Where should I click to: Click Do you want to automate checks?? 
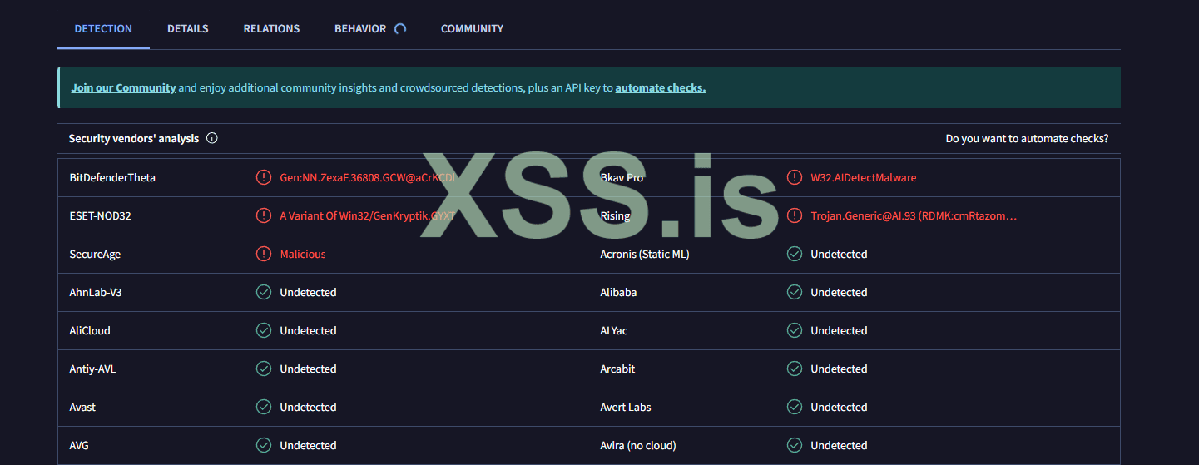(x=1027, y=139)
